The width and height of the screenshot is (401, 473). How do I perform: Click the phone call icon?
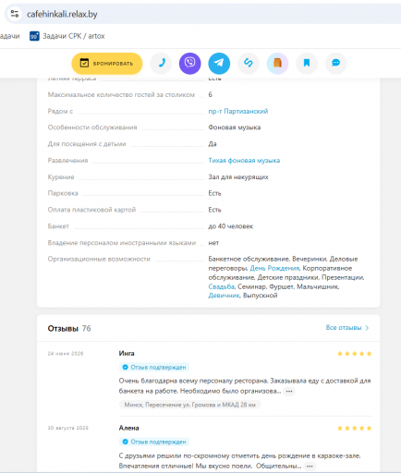161,64
